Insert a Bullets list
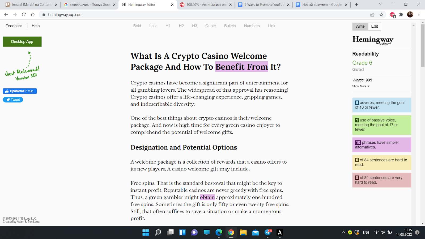Viewport: 425px width, 239px height. tap(230, 26)
